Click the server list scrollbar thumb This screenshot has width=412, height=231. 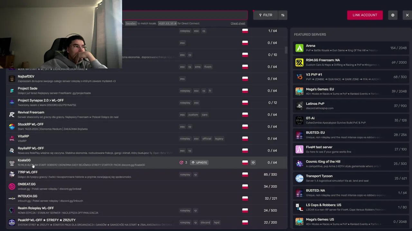[x=286, y=50]
